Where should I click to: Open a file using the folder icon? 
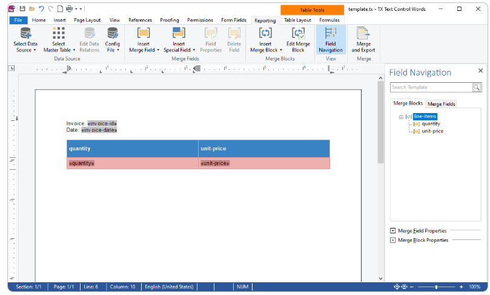tap(32, 8)
